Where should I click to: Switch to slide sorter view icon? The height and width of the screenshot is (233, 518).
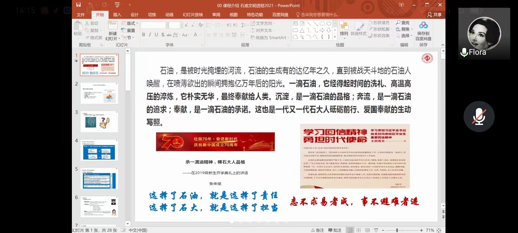(x=359, y=230)
